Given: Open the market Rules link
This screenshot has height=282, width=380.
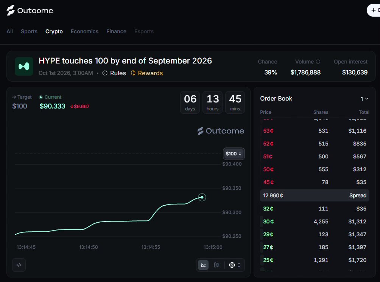Looking at the screenshot, I should (x=114, y=73).
